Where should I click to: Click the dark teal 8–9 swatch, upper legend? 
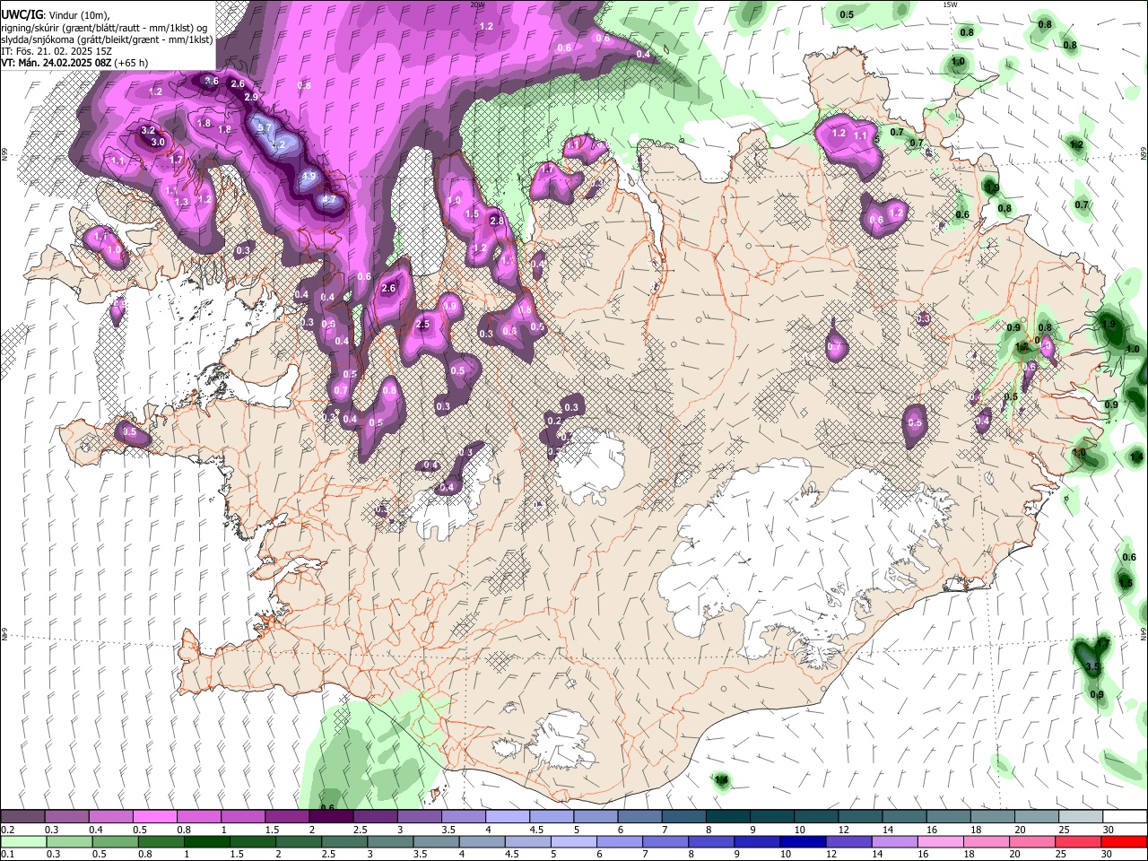click(728, 817)
